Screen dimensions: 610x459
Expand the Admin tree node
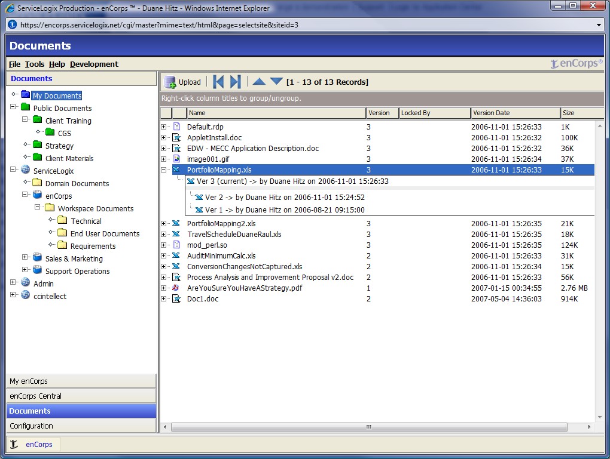[x=13, y=282]
